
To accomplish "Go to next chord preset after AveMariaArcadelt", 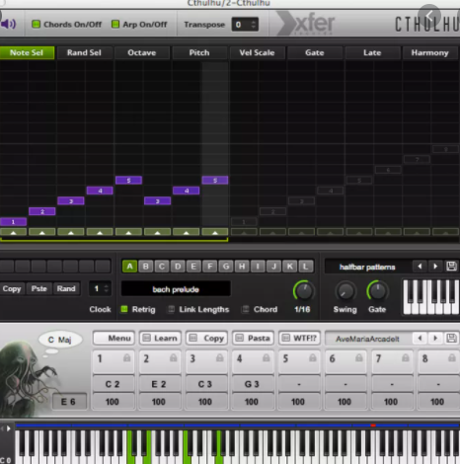I will tap(435, 338).
